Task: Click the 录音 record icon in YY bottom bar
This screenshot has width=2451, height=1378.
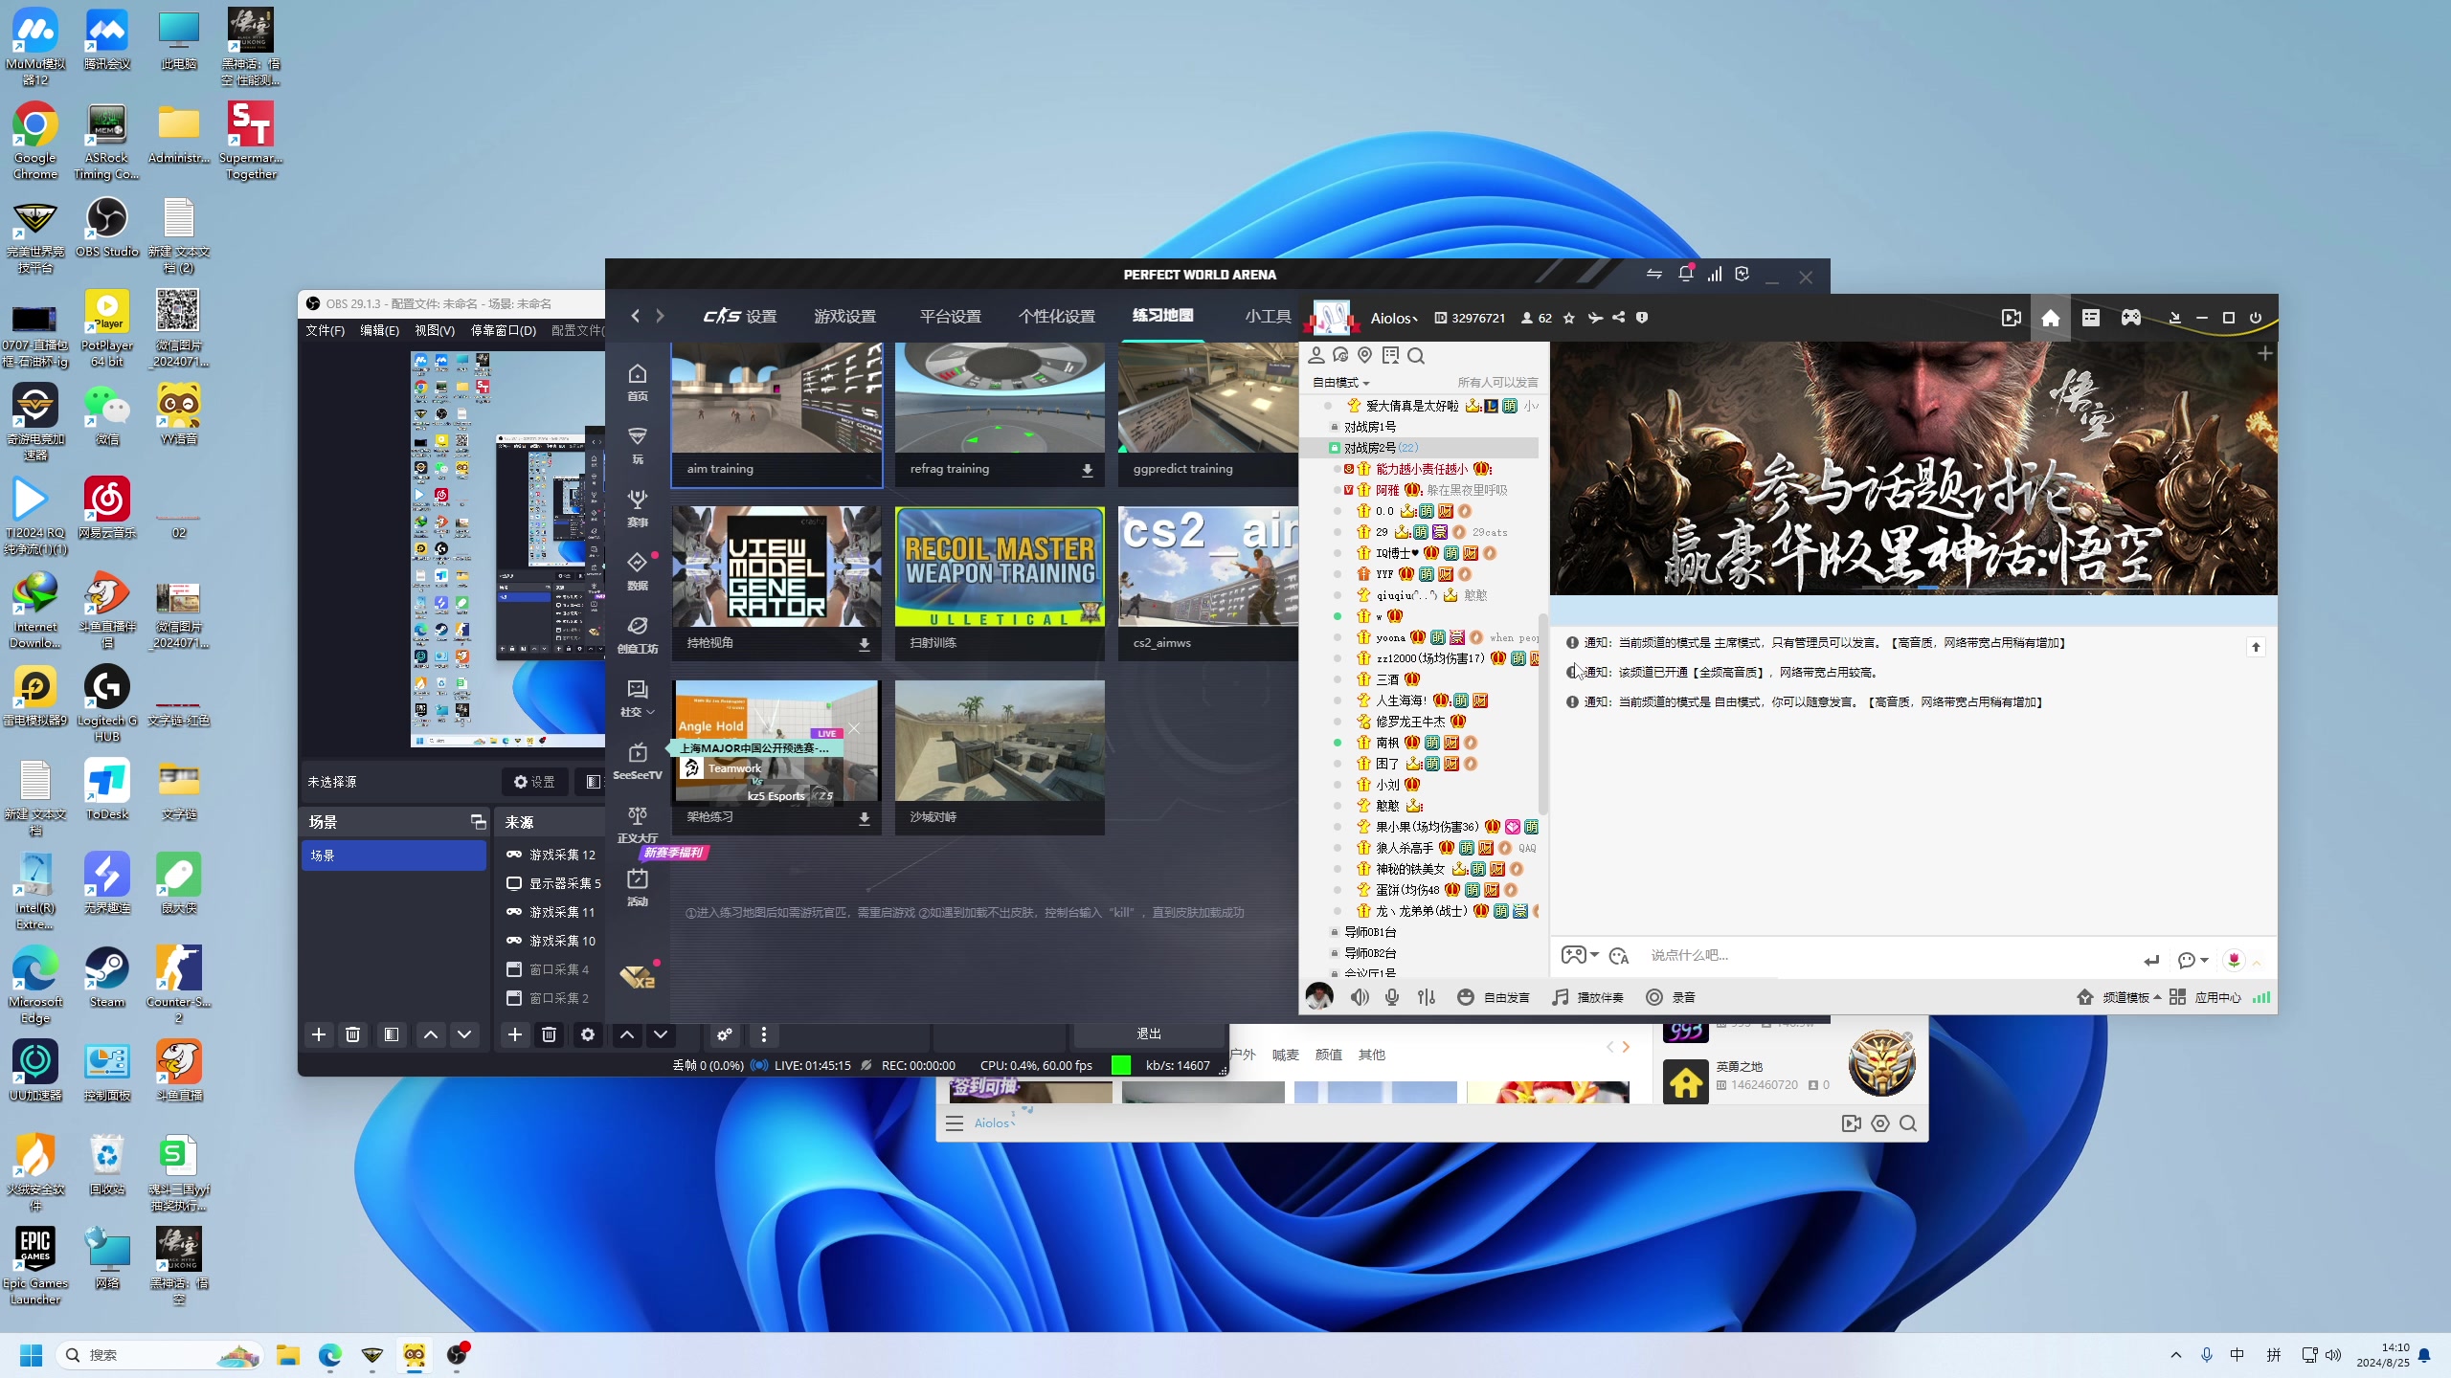Action: click(1671, 997)
